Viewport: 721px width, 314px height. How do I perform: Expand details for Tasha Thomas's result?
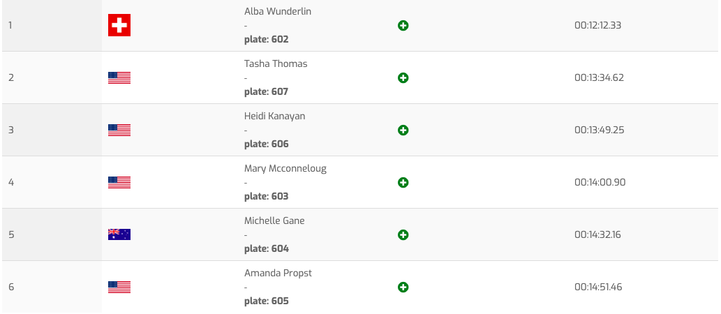click(x=403, y=78)
